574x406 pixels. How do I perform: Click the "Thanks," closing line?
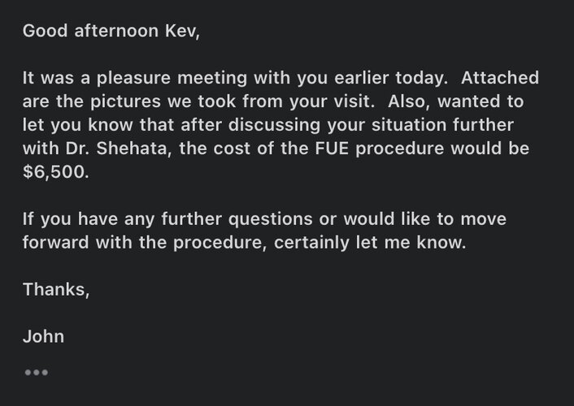click(x=56, y=290)
